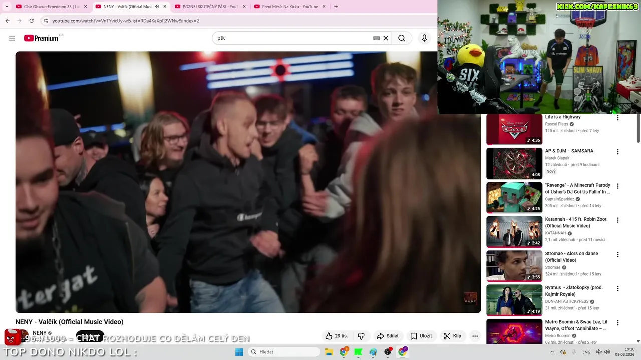
Task: Open the Windows Start menu
Action: 239,352
